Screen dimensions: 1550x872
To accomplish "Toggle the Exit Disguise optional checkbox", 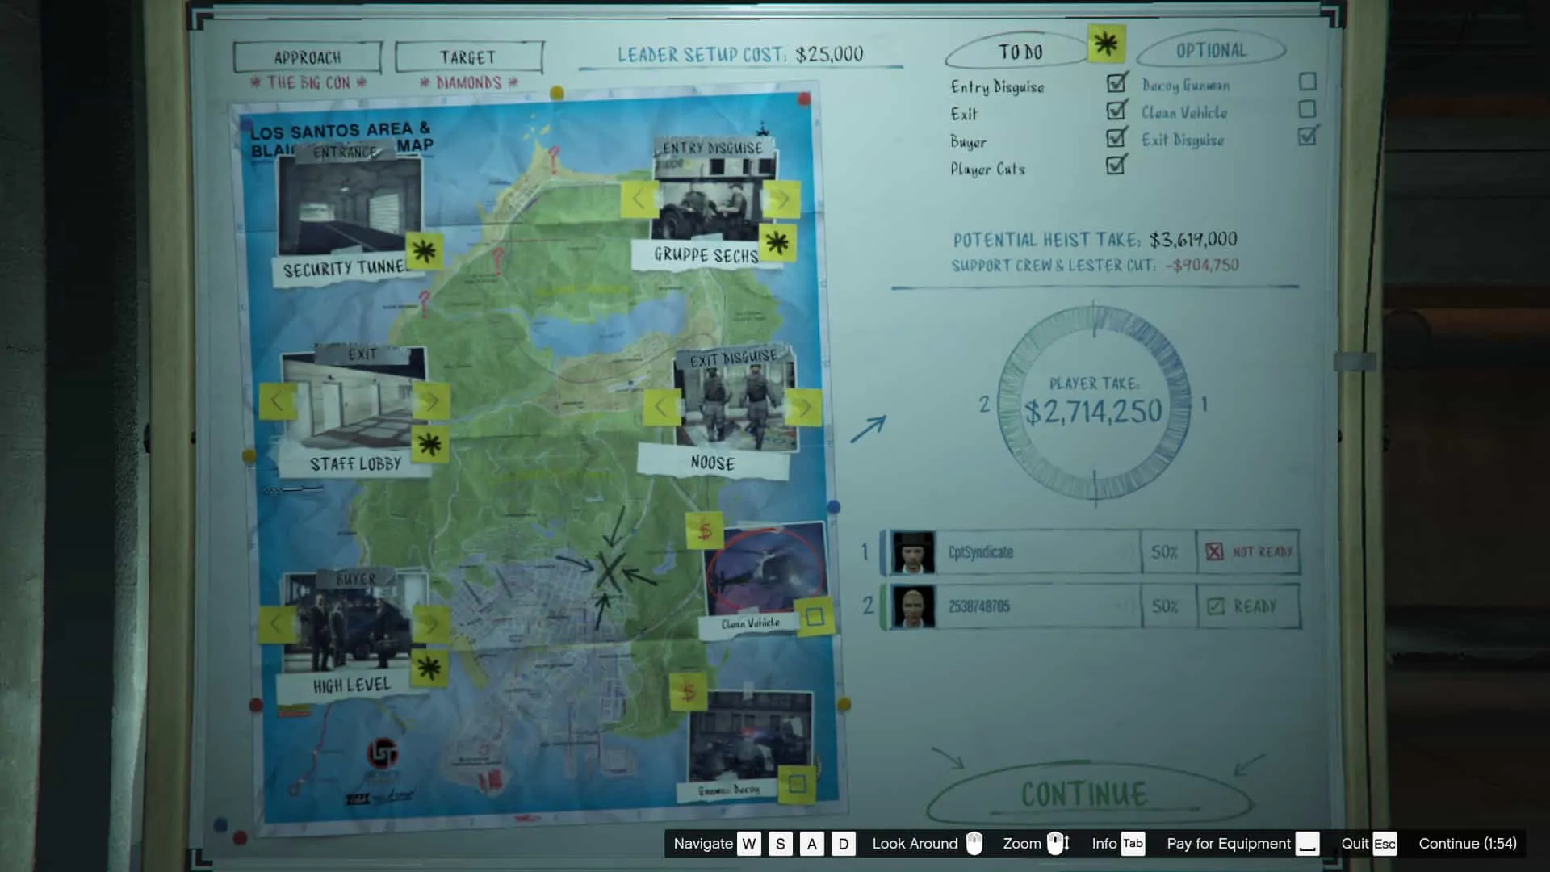I will click(1307, 136).
